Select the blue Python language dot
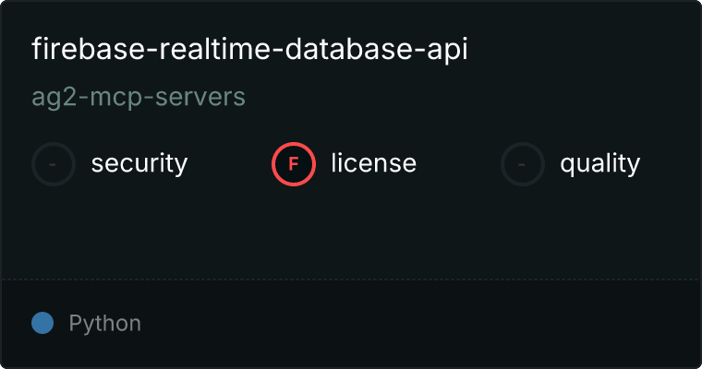 point(42,323)
